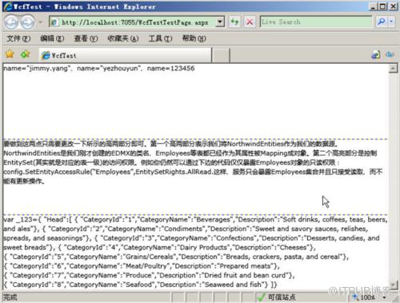400x303 pixels.
Task: Open a new blank tab button
Action: (x=221, y=55)
